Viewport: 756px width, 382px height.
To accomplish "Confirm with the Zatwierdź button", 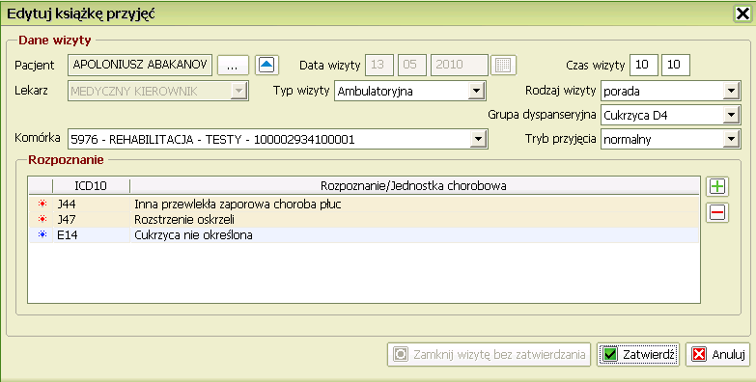I will pos(638,355).
